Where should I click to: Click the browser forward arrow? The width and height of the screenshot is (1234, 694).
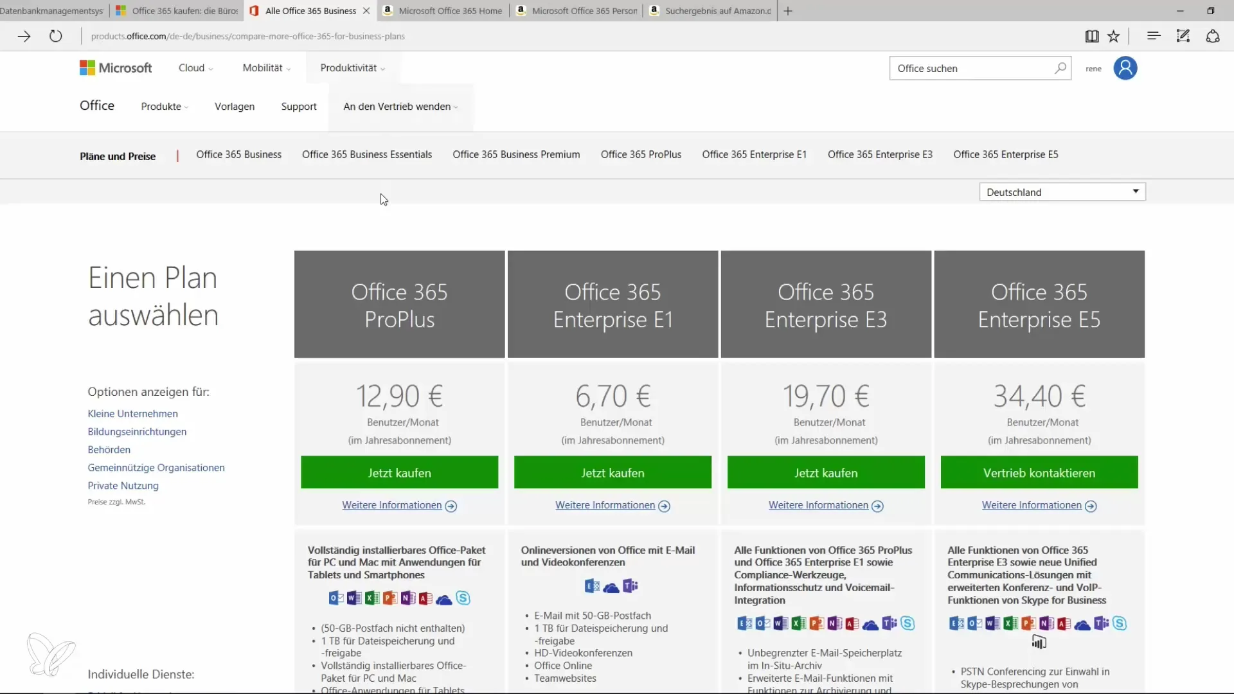point(24,36)
